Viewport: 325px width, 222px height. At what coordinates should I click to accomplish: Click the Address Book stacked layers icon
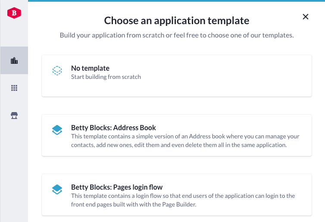click(57, 130)
